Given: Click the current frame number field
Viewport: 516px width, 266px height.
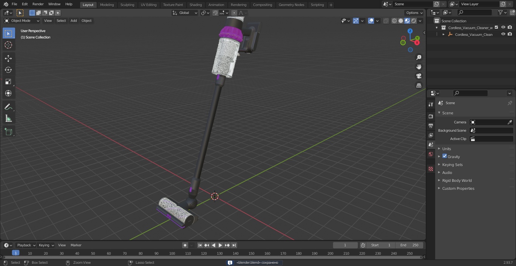Looking at the screenshot, I should pyautogui.click(x=345, y=245).
